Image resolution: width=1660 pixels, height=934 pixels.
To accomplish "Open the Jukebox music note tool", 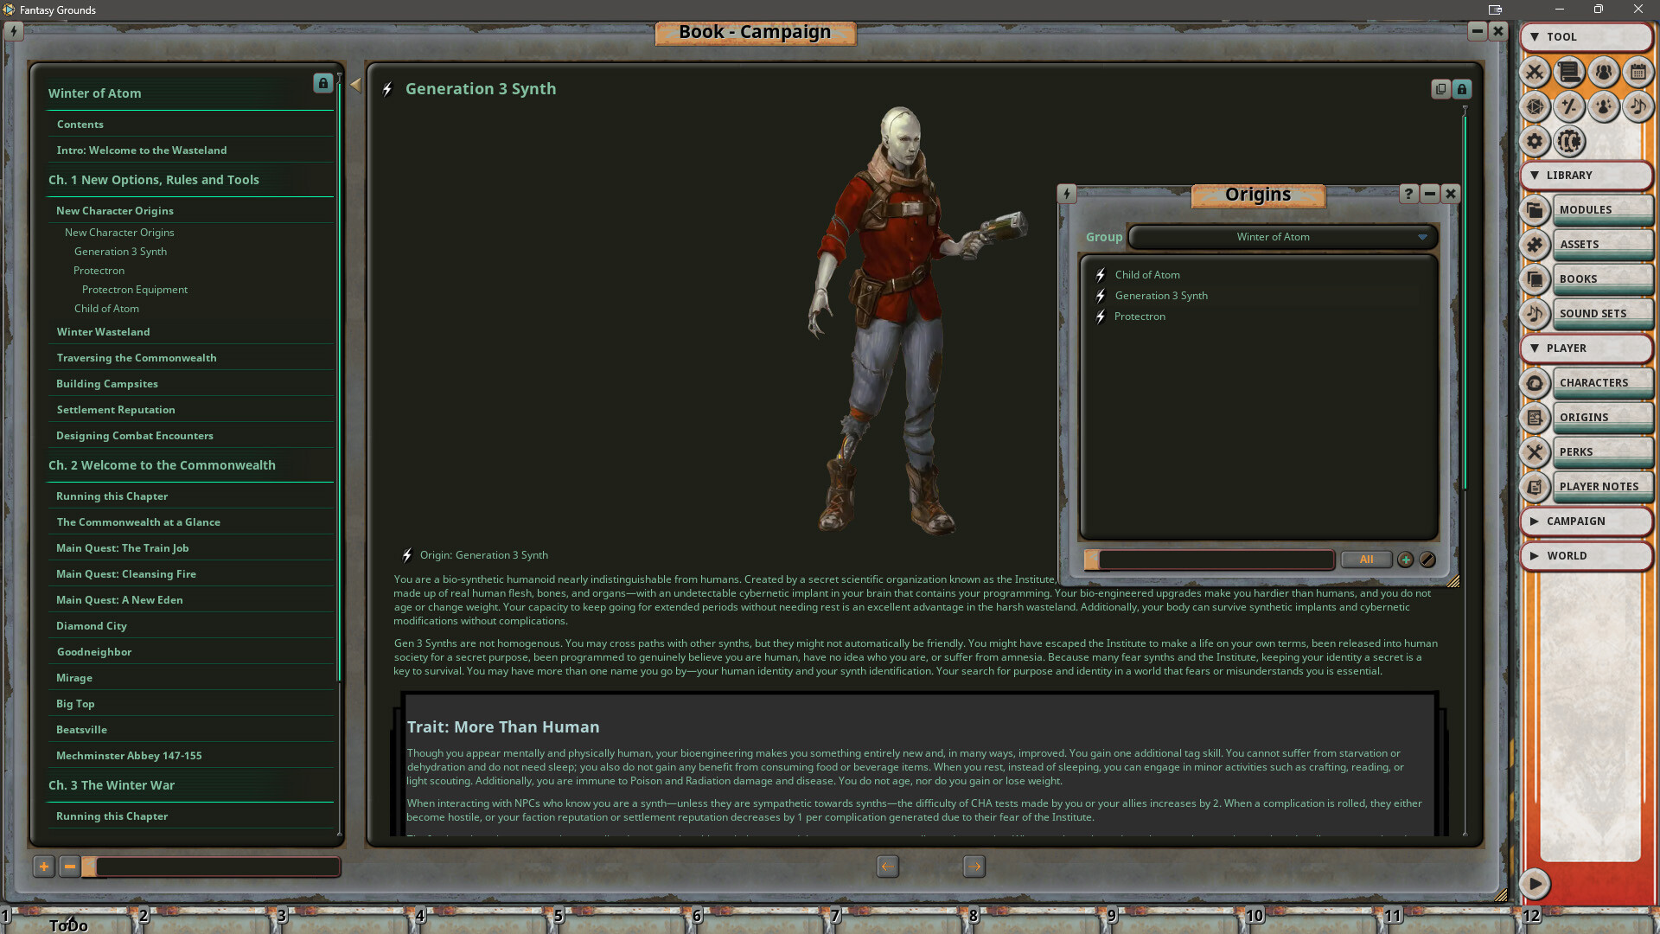I will [1638, 107].
